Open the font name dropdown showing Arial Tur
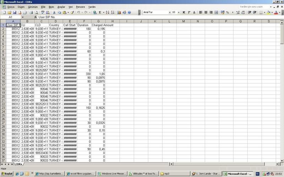 (x=170, y=12)
